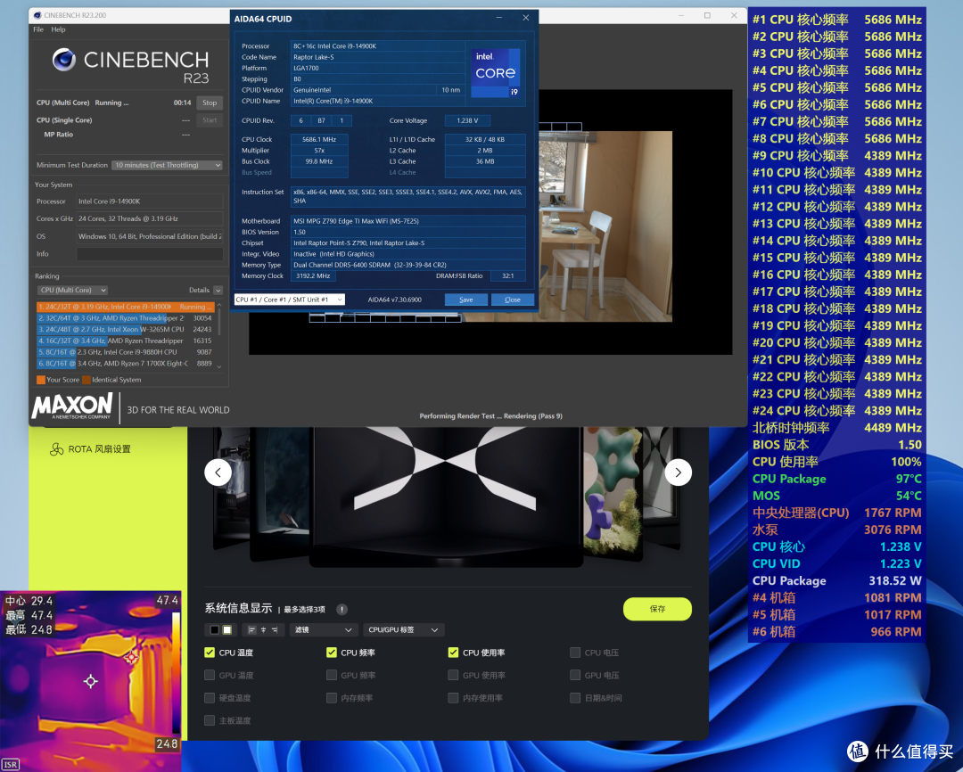Select the AMD Ryzen Threadripper 32C/64T ranking row
This screenshot has height=772, width=963.
tap(126, 318)
